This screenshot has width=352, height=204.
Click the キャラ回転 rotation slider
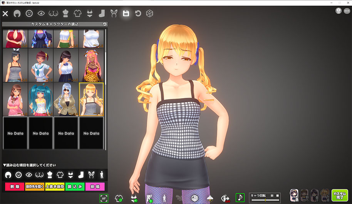coord(265,200)
